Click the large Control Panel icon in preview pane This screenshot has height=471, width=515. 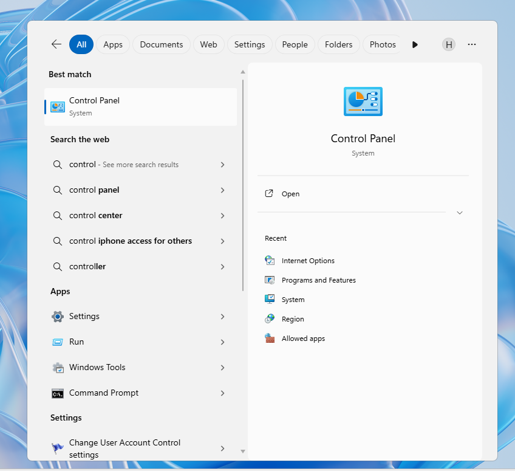pyautogui.click(x=363, y=101)
